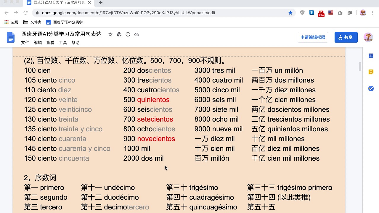Open the 应用 apps shortcut
This screenshot has width=379, height=213.
click(11, 22)
